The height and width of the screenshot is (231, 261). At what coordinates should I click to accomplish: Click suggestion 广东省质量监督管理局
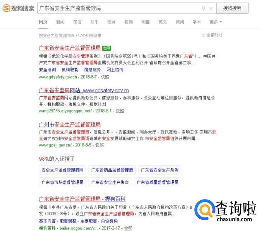(x=158, y=182)
